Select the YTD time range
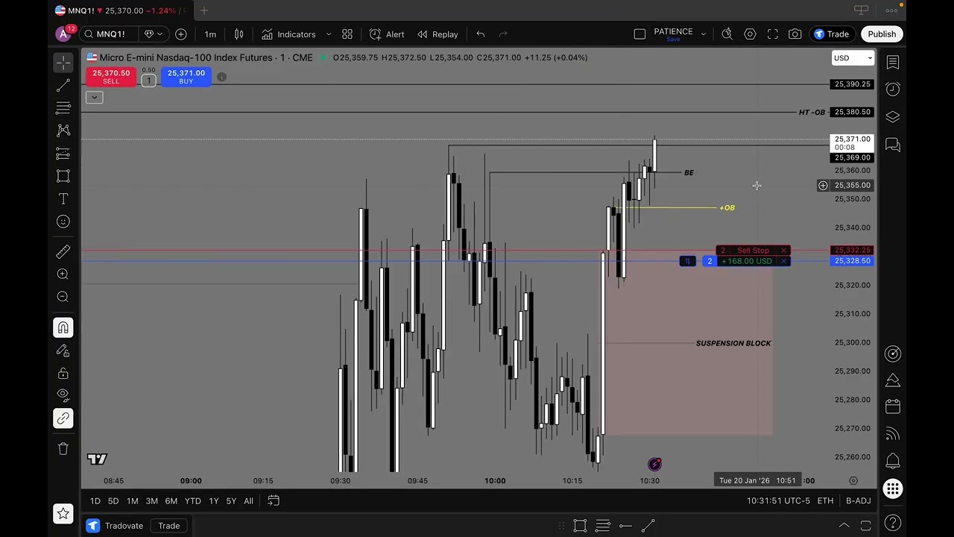This screenshot has width=954, height=537. 193,501
